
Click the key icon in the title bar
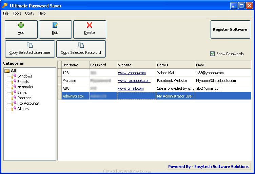click(x=5, y=5)
